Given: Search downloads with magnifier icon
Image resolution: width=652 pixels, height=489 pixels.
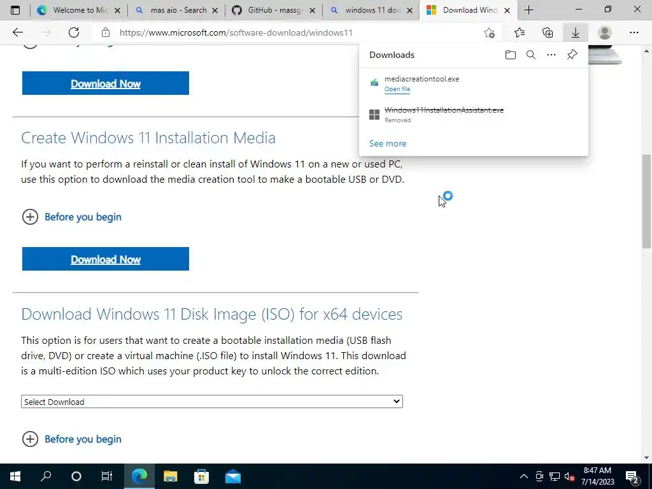Looking at the screenshot, I should pos(531,55).
